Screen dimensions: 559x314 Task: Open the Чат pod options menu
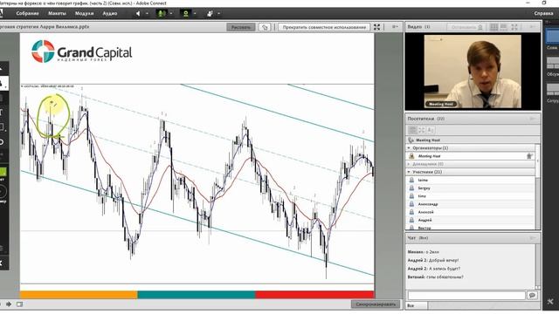pos(532,238)
